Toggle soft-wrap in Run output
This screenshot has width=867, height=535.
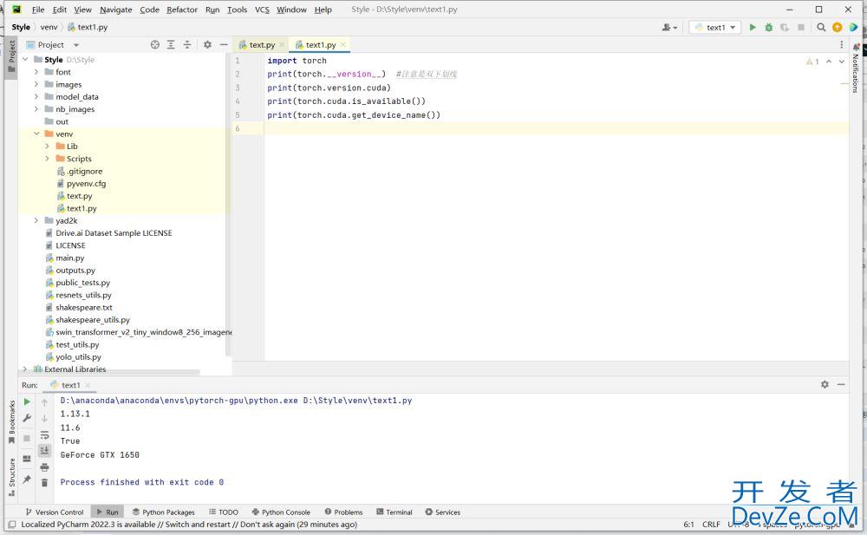pos(45,435)
